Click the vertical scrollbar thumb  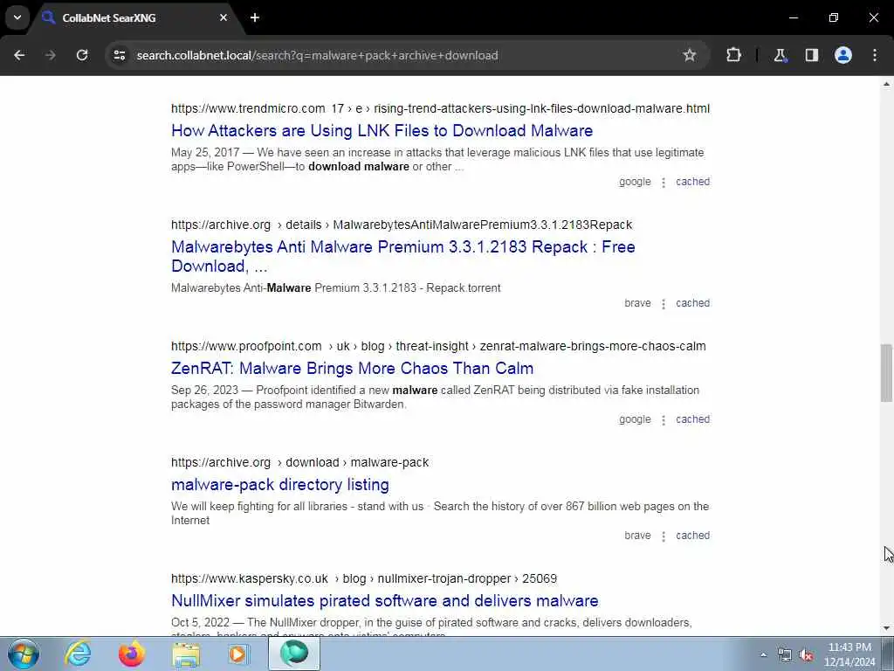[x=887, y=373]
